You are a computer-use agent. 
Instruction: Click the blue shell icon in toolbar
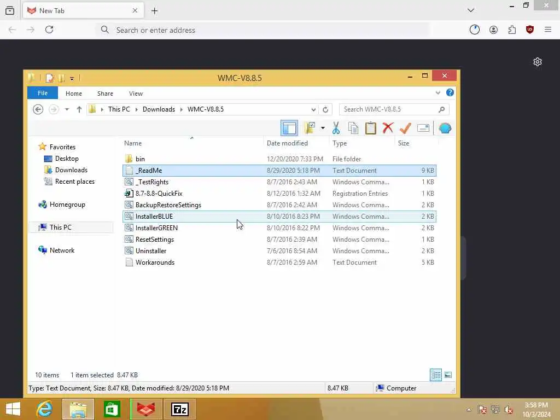point(445,128)
